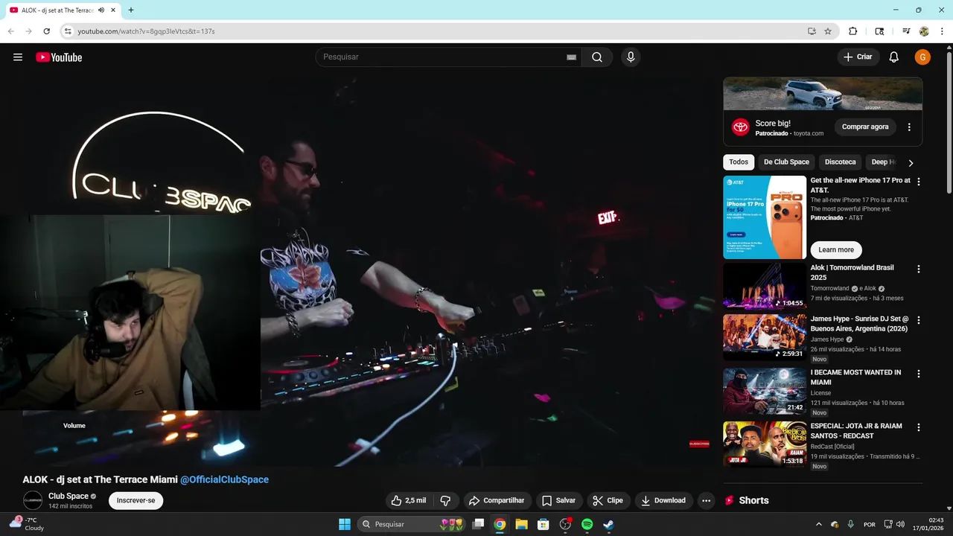Screen dimensions: 953x536
Task: Open options for ESPECIAL JOTA JR video
Action: (919, 427)
